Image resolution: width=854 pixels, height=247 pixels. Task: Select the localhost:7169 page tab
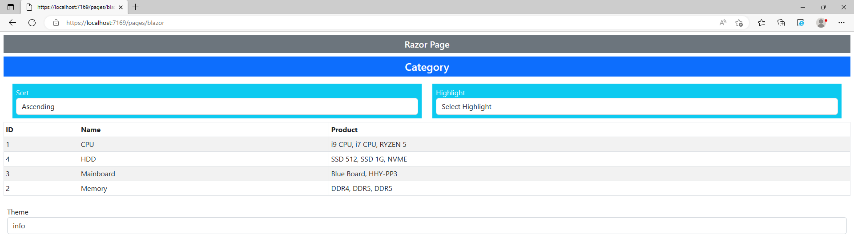tap(75, 7)
